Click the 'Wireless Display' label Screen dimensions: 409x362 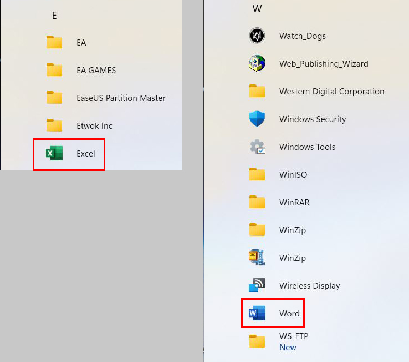click(x=309, y=286)
